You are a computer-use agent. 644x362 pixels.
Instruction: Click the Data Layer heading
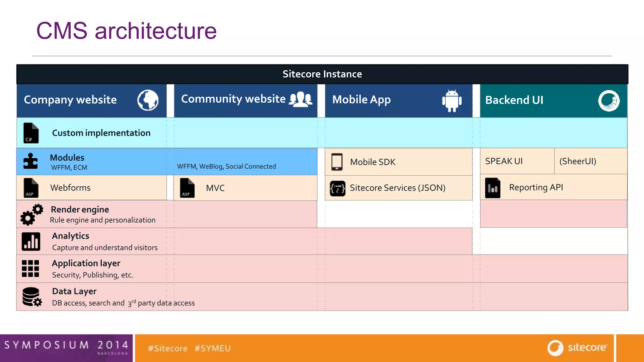coord(74,291)
